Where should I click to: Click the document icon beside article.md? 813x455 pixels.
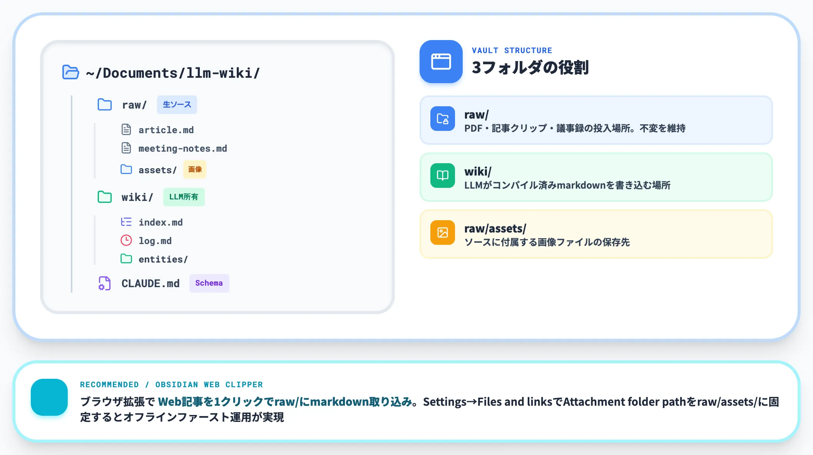click(126, 129)
